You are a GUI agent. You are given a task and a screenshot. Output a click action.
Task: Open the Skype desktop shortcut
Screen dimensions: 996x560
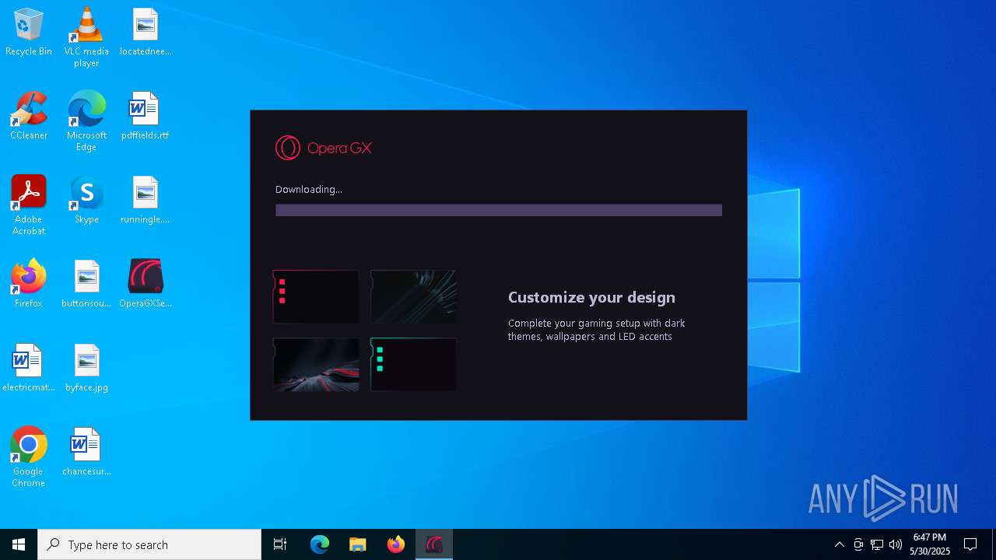[x=86, y=200]
